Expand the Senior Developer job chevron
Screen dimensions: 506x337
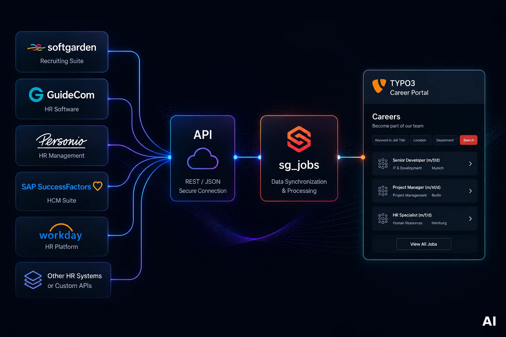pos(470,164)
